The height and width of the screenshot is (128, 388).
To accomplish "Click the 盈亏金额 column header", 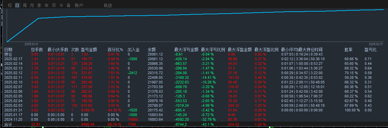I will [89, 50].
